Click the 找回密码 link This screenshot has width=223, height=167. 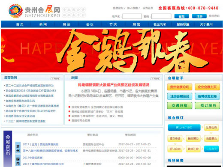tap(214, 16)
